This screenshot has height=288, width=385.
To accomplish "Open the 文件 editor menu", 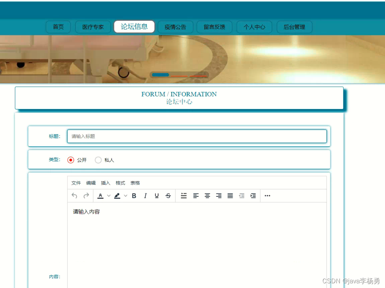I will pyautogui.click(x=76, y=183).
